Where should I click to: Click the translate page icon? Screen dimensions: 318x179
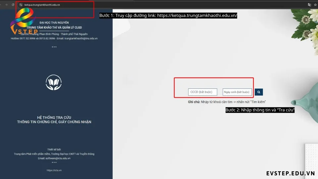[309, 5]
